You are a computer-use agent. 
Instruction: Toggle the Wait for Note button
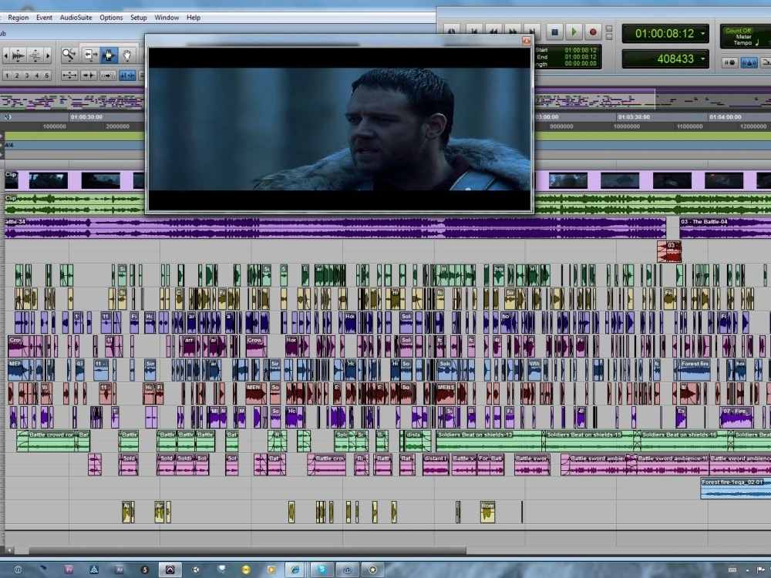tap(730, 62)
